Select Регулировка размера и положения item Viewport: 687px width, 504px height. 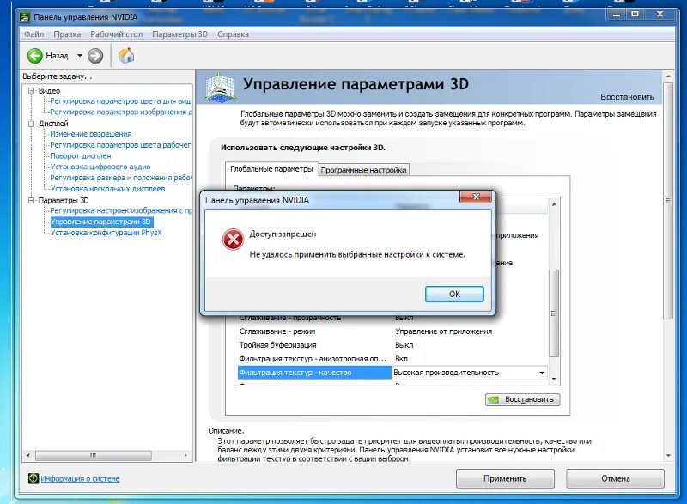120,178
